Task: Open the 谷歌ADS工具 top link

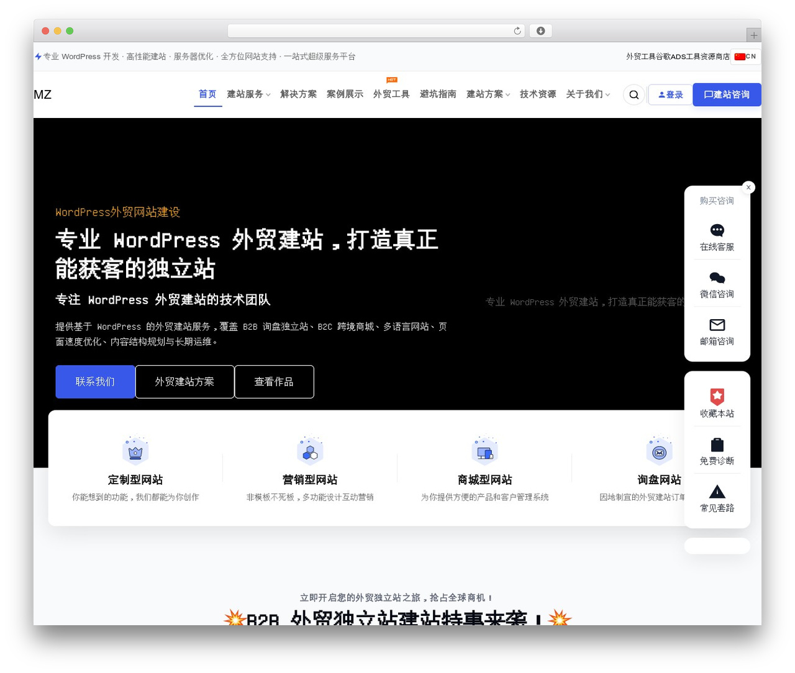Action: (678, 56)
